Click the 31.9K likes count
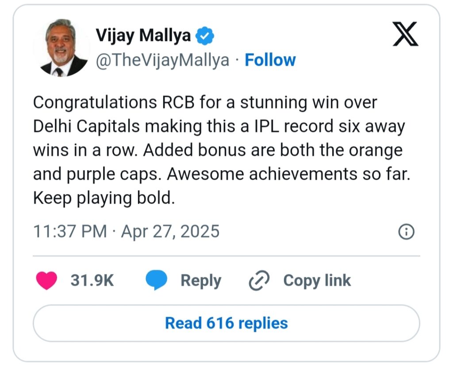The width and height of the screenshot is (453, 365). click(92, 280)
